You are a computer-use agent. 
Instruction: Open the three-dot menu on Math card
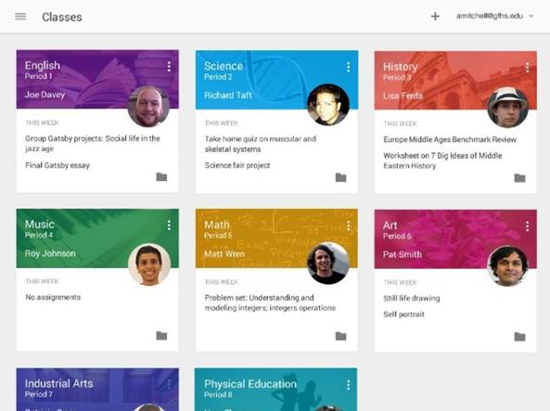349,226
